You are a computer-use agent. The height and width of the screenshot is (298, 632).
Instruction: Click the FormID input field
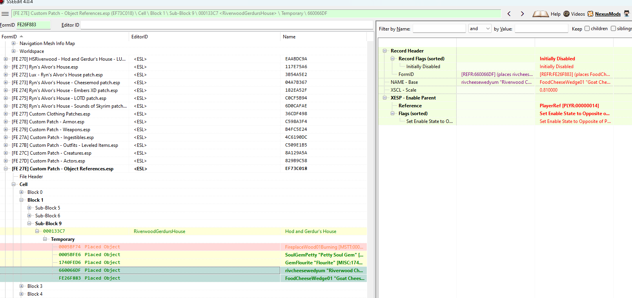33,25
